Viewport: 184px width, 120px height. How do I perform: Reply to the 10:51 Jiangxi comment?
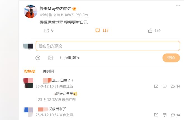click(164, 86)
